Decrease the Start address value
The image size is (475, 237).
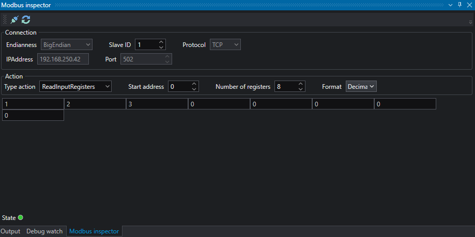point(194,89)
